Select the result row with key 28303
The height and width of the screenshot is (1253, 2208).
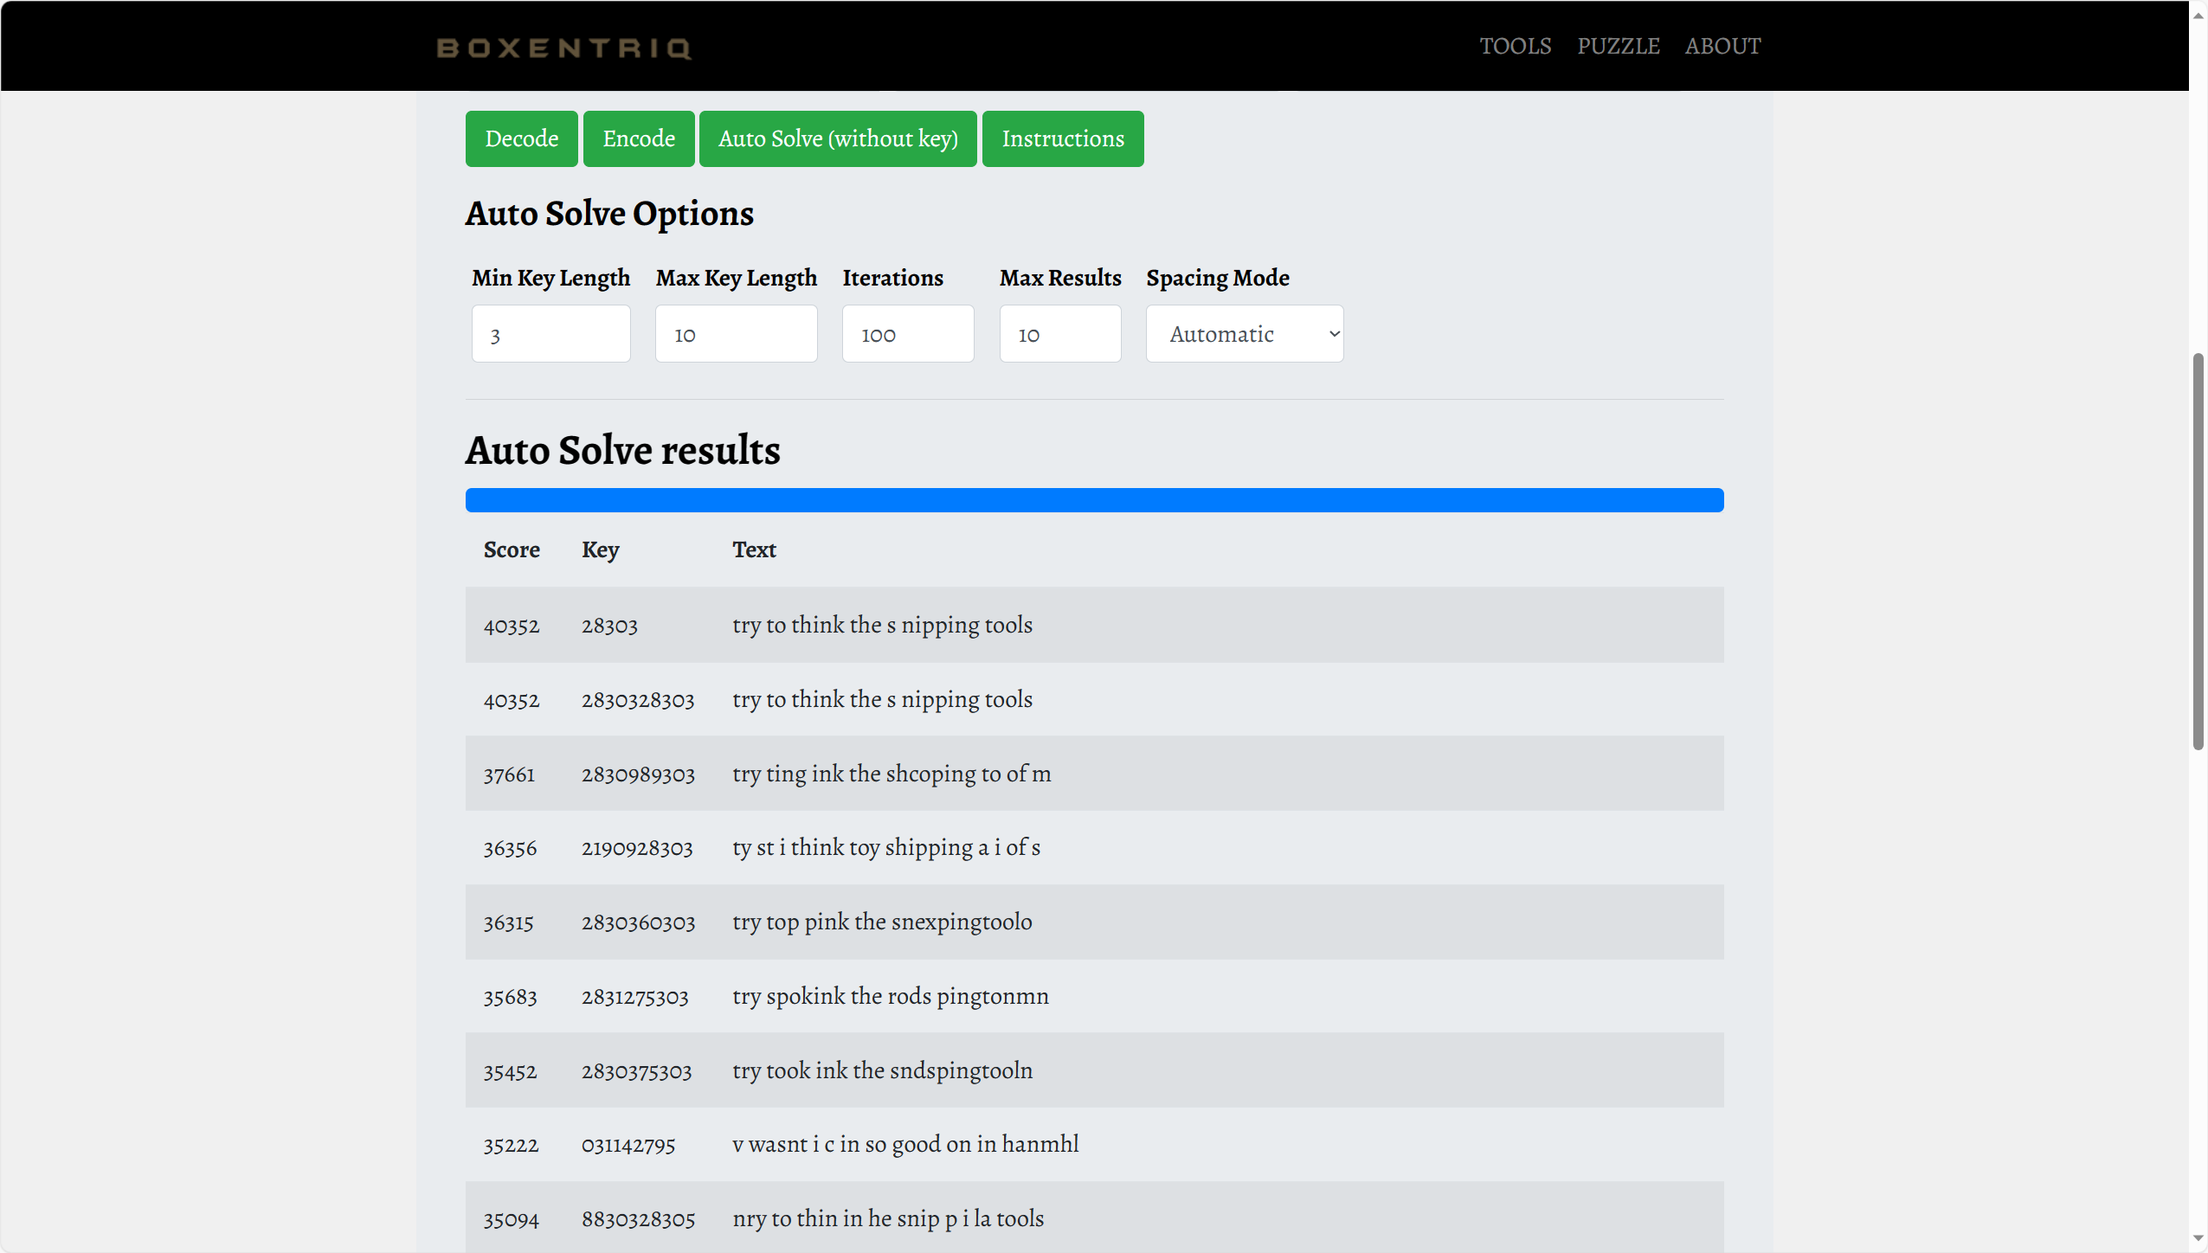click(x=1094, y=625)
